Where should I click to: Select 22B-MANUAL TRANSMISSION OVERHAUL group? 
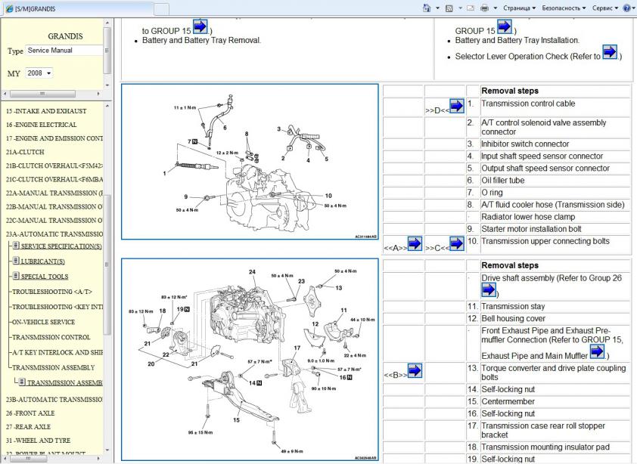tap(54, 206)
